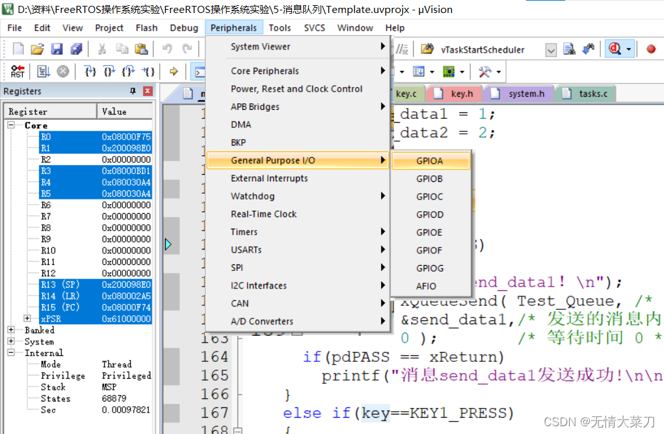Click the Step Out braces icon
Screen dimensions: 664x434
click(x=128, y=71)
